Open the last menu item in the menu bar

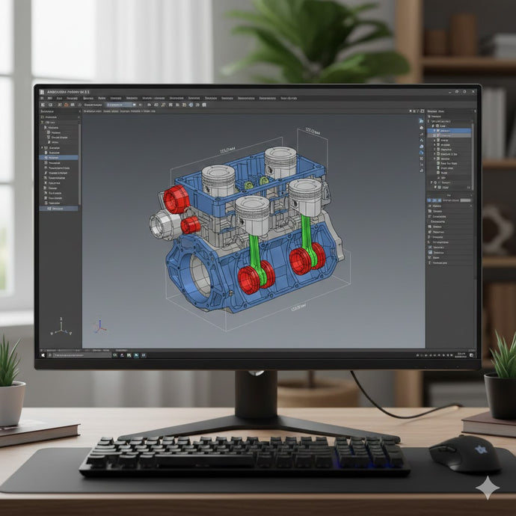[x=289, y=98]
